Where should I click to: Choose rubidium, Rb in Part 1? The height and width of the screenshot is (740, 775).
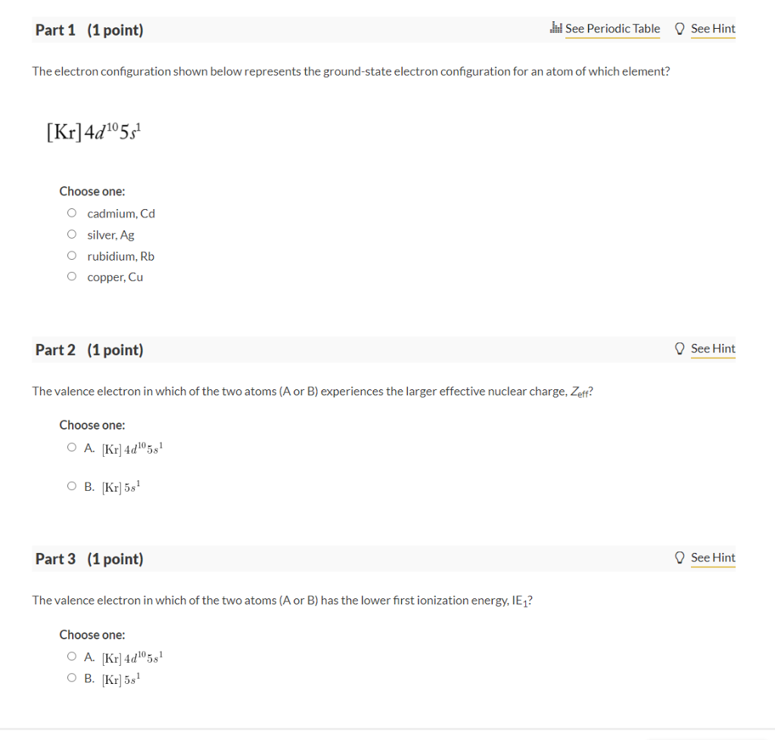[71, 254]
